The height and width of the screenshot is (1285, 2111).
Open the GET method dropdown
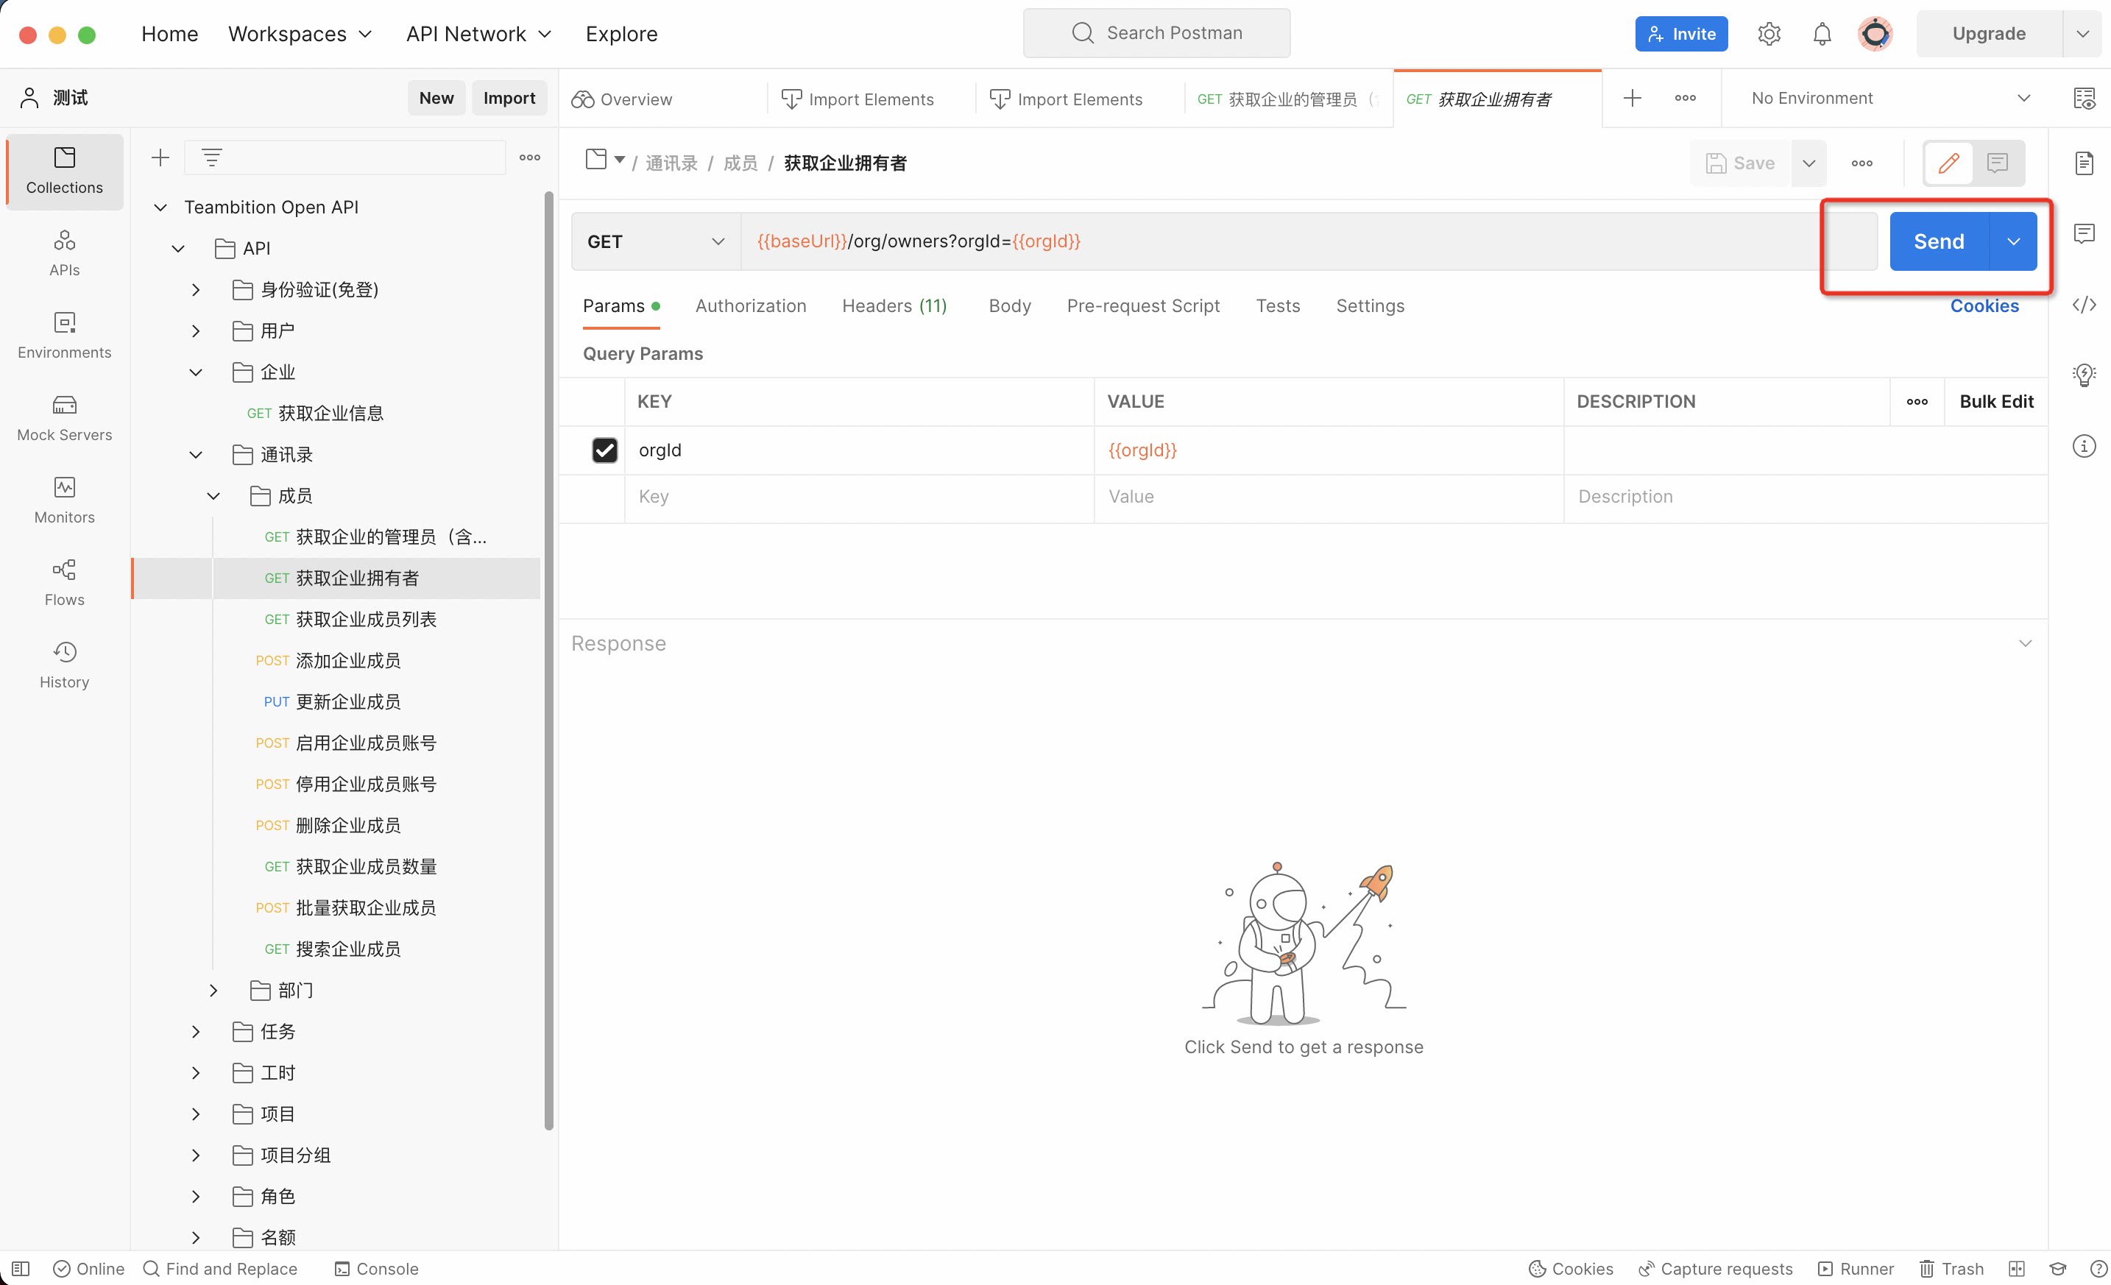pyautogui.click(x=655, y=241)
